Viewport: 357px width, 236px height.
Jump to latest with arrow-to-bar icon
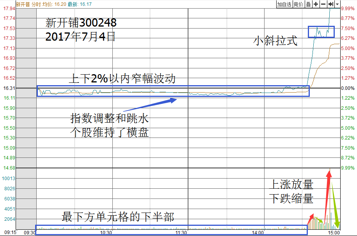[x=330, y=4]
